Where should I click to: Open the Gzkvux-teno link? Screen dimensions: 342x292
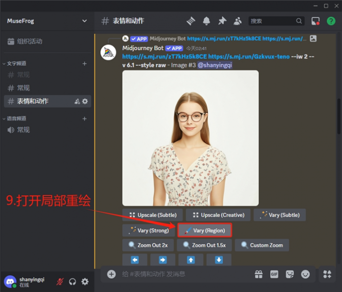pyautogui.click(x=249, y=57)
